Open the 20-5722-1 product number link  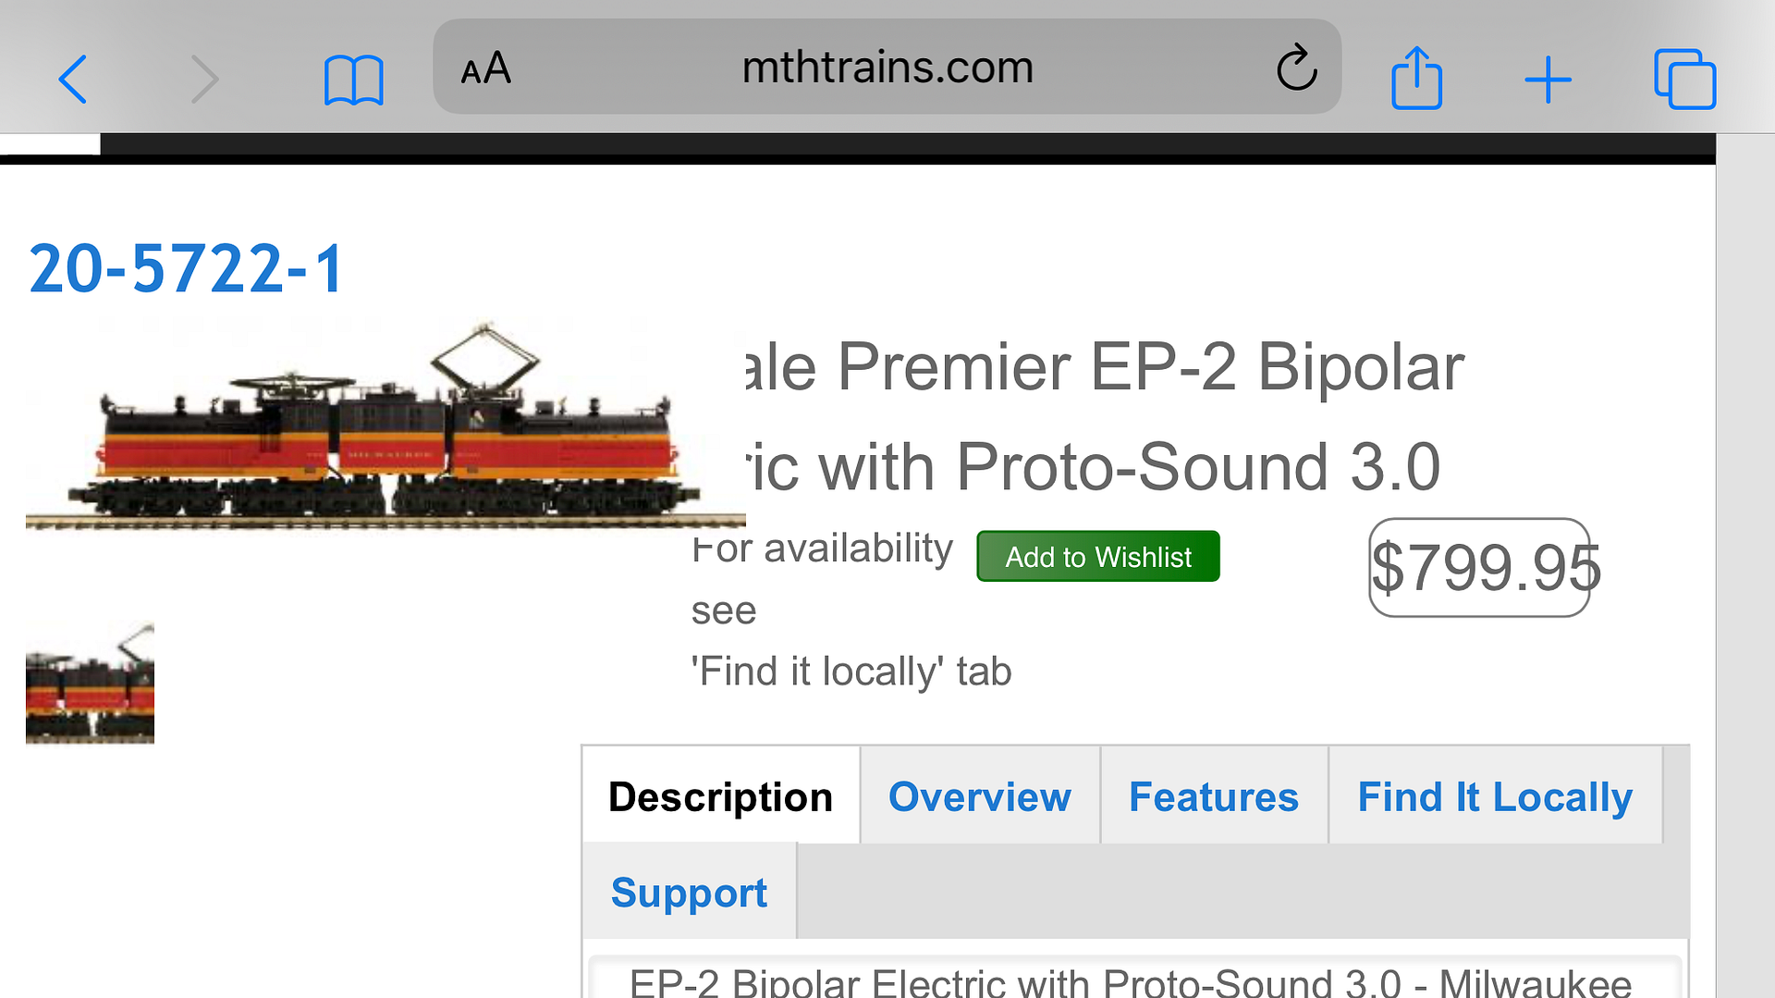186,269
